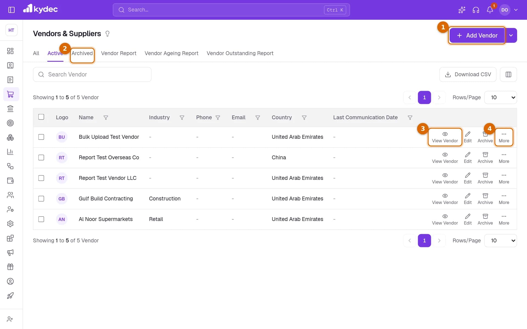527x329 pixels.
Task: Open the notifications bell
Action: tap(490, 10)
